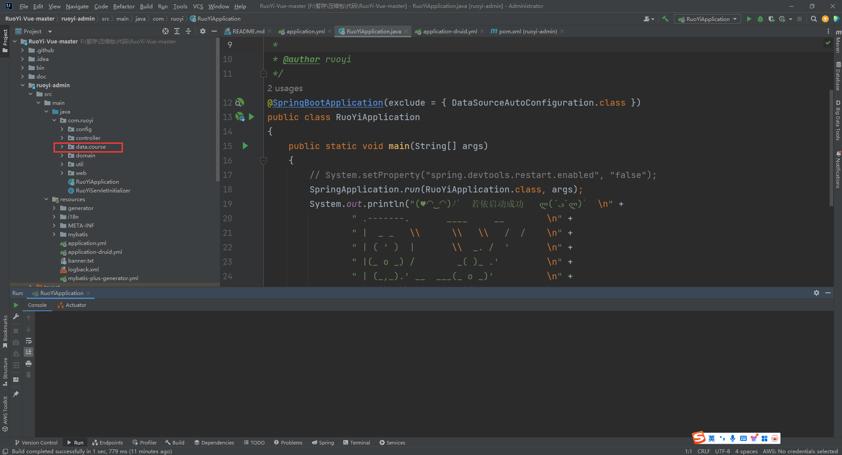Click the CRLF line separator status entry
This screenshot has width=842, height=455.
click(703, 451)
